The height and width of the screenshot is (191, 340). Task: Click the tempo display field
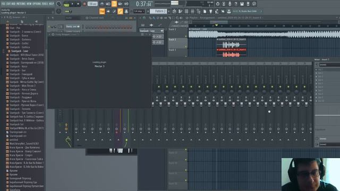pos(92,4)
